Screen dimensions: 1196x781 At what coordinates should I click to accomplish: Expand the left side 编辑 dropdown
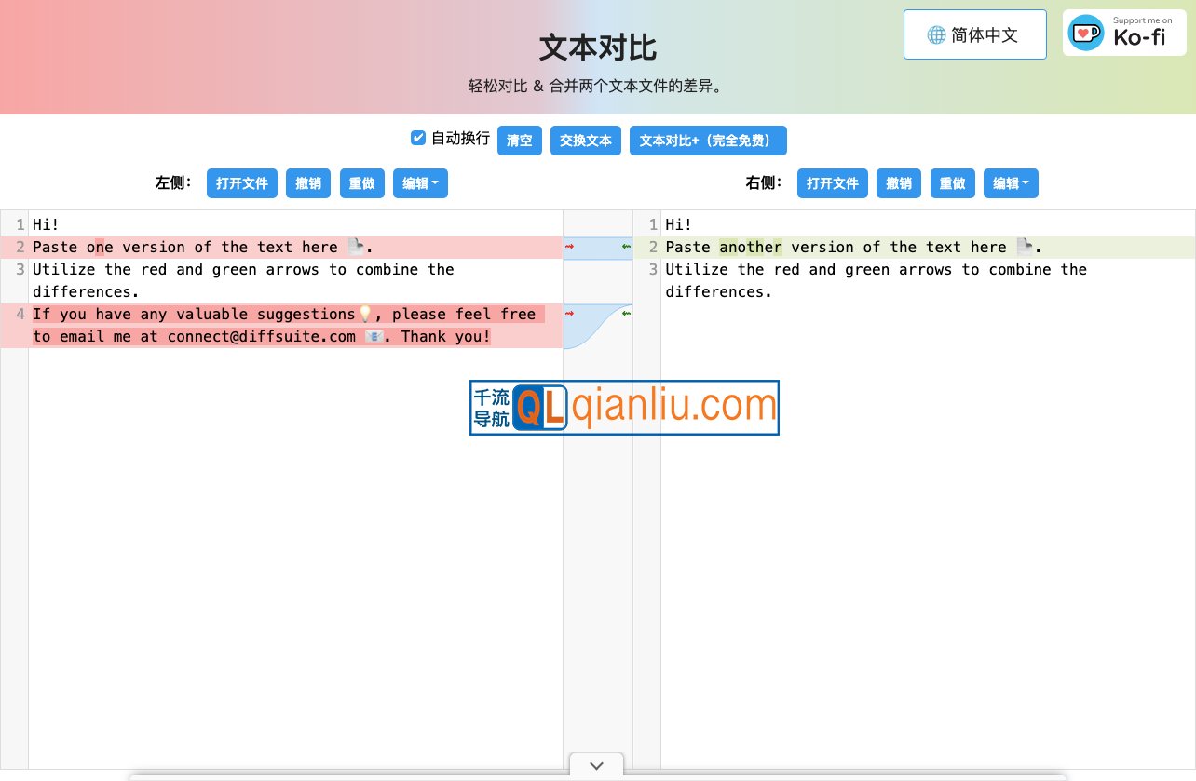(x=420, y=183)
